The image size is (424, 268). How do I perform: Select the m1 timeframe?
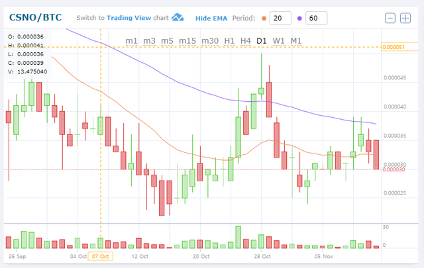coord(131,41)
